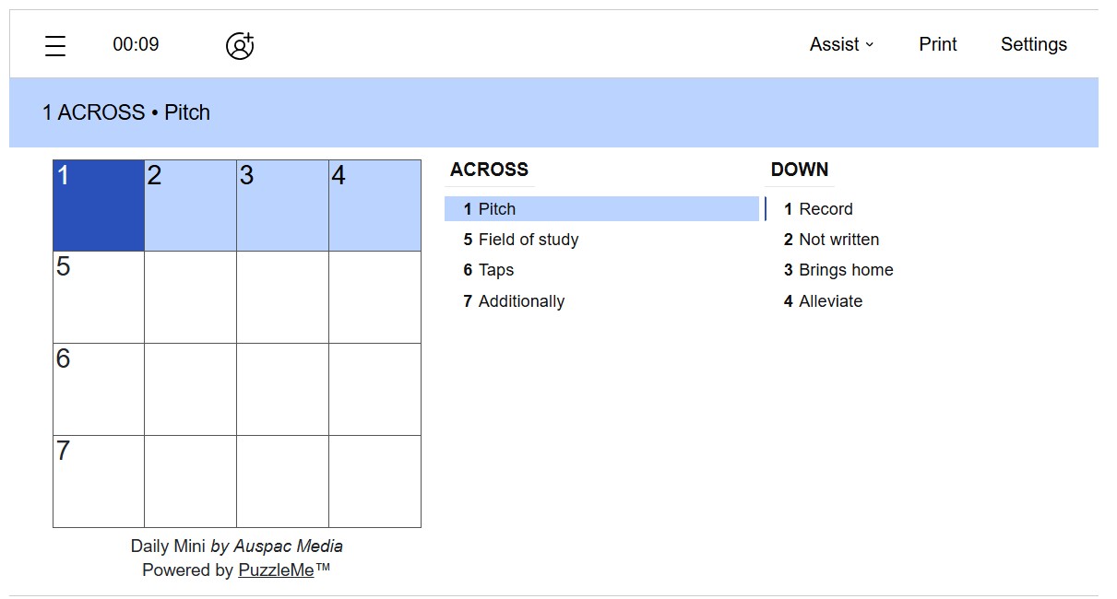Screen dimensions: 1117x599
Task: Open the hamburger menu icon
Action: point(55,45)
